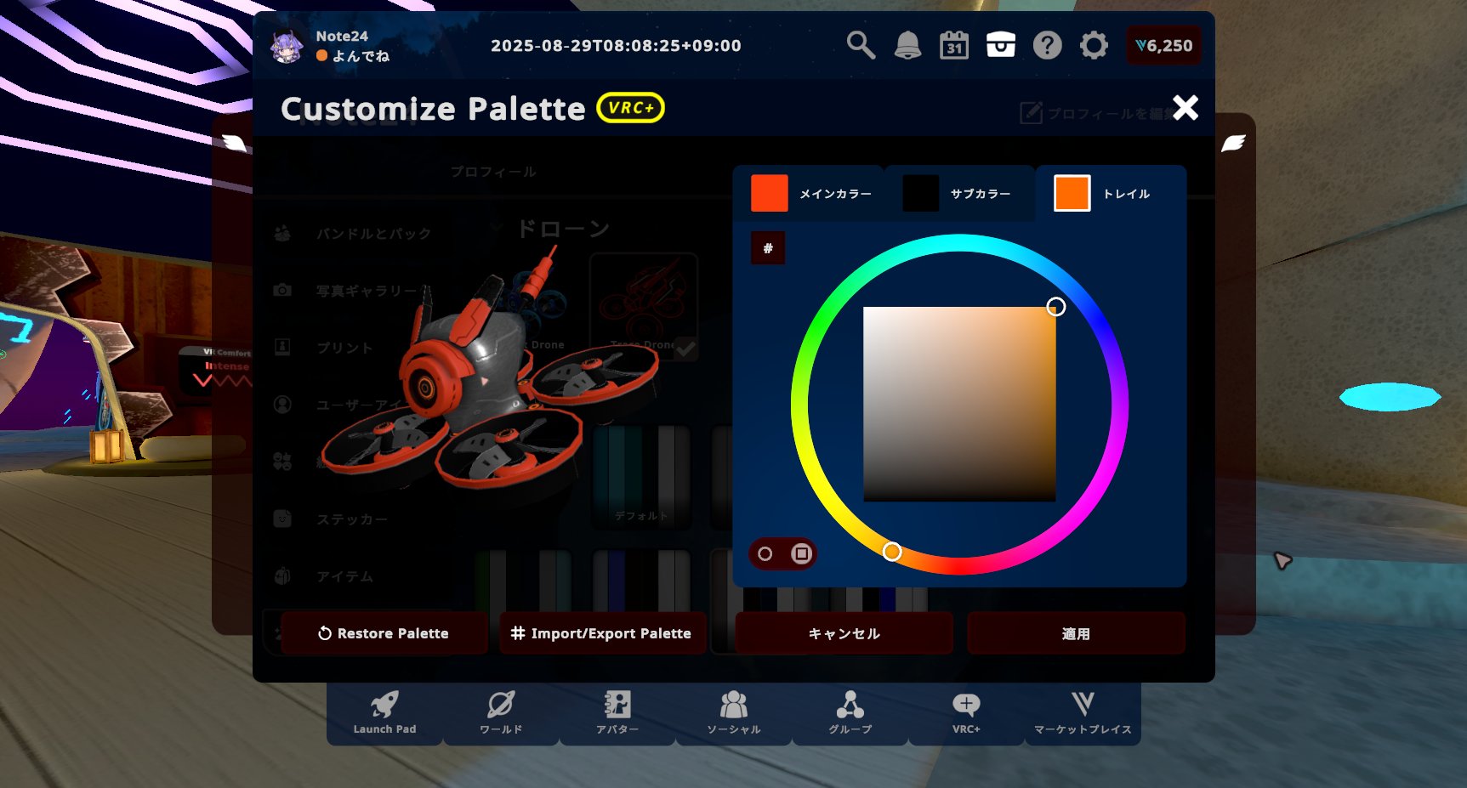Click the red main color swatch

[769, 194]
